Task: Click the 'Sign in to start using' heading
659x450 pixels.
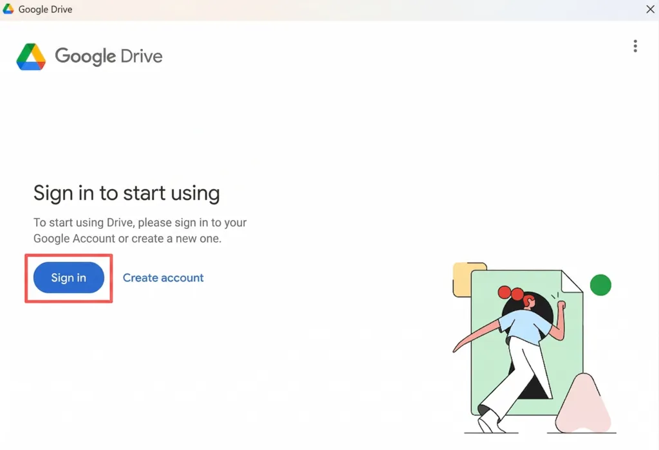Action: click(126, 193)
